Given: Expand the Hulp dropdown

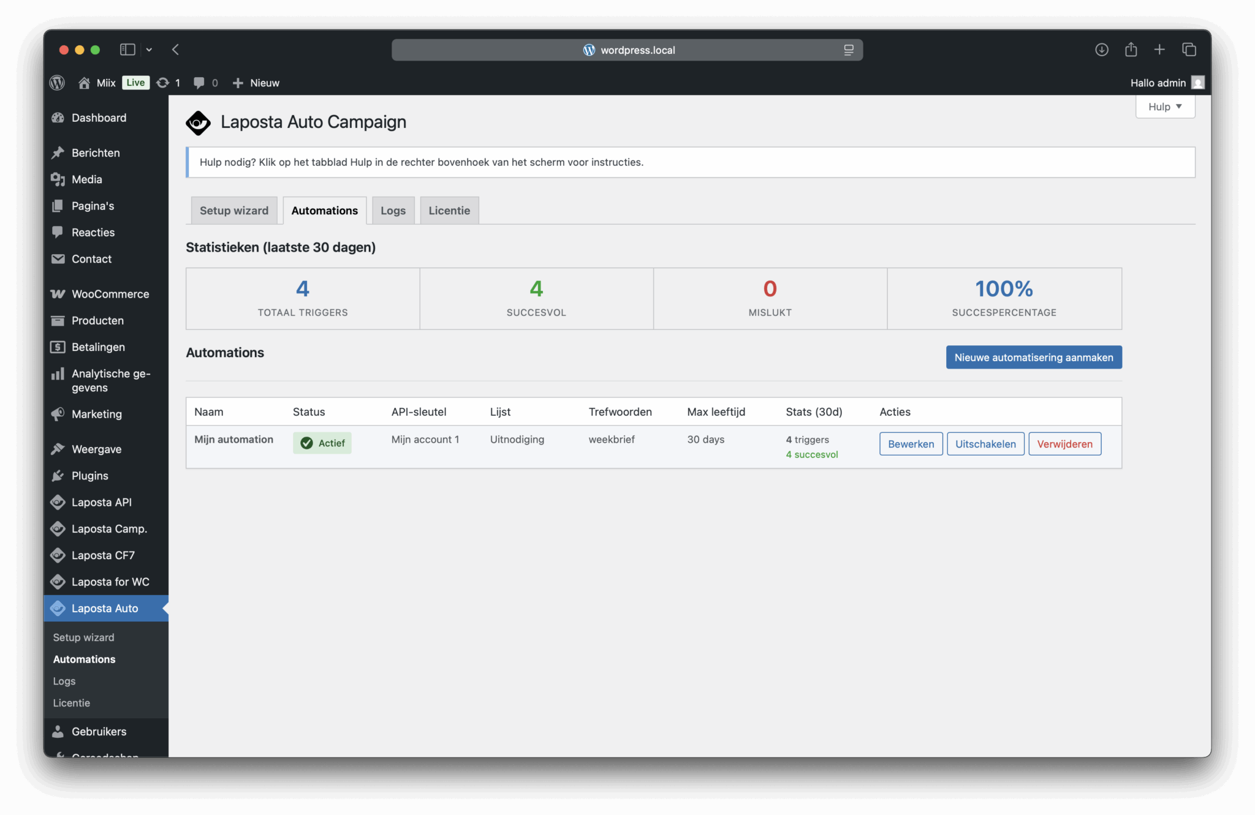Looking at the screenshot, I should tap(1165, 107).
